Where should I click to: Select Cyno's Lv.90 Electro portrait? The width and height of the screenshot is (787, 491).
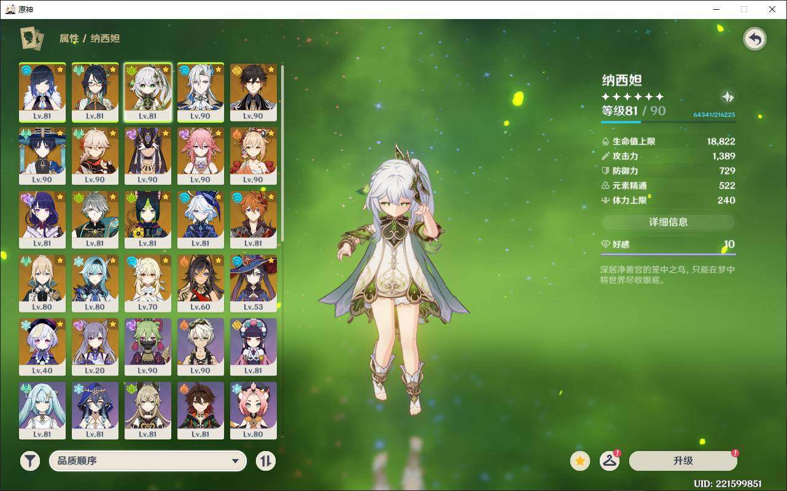click(x=148, y=156)
